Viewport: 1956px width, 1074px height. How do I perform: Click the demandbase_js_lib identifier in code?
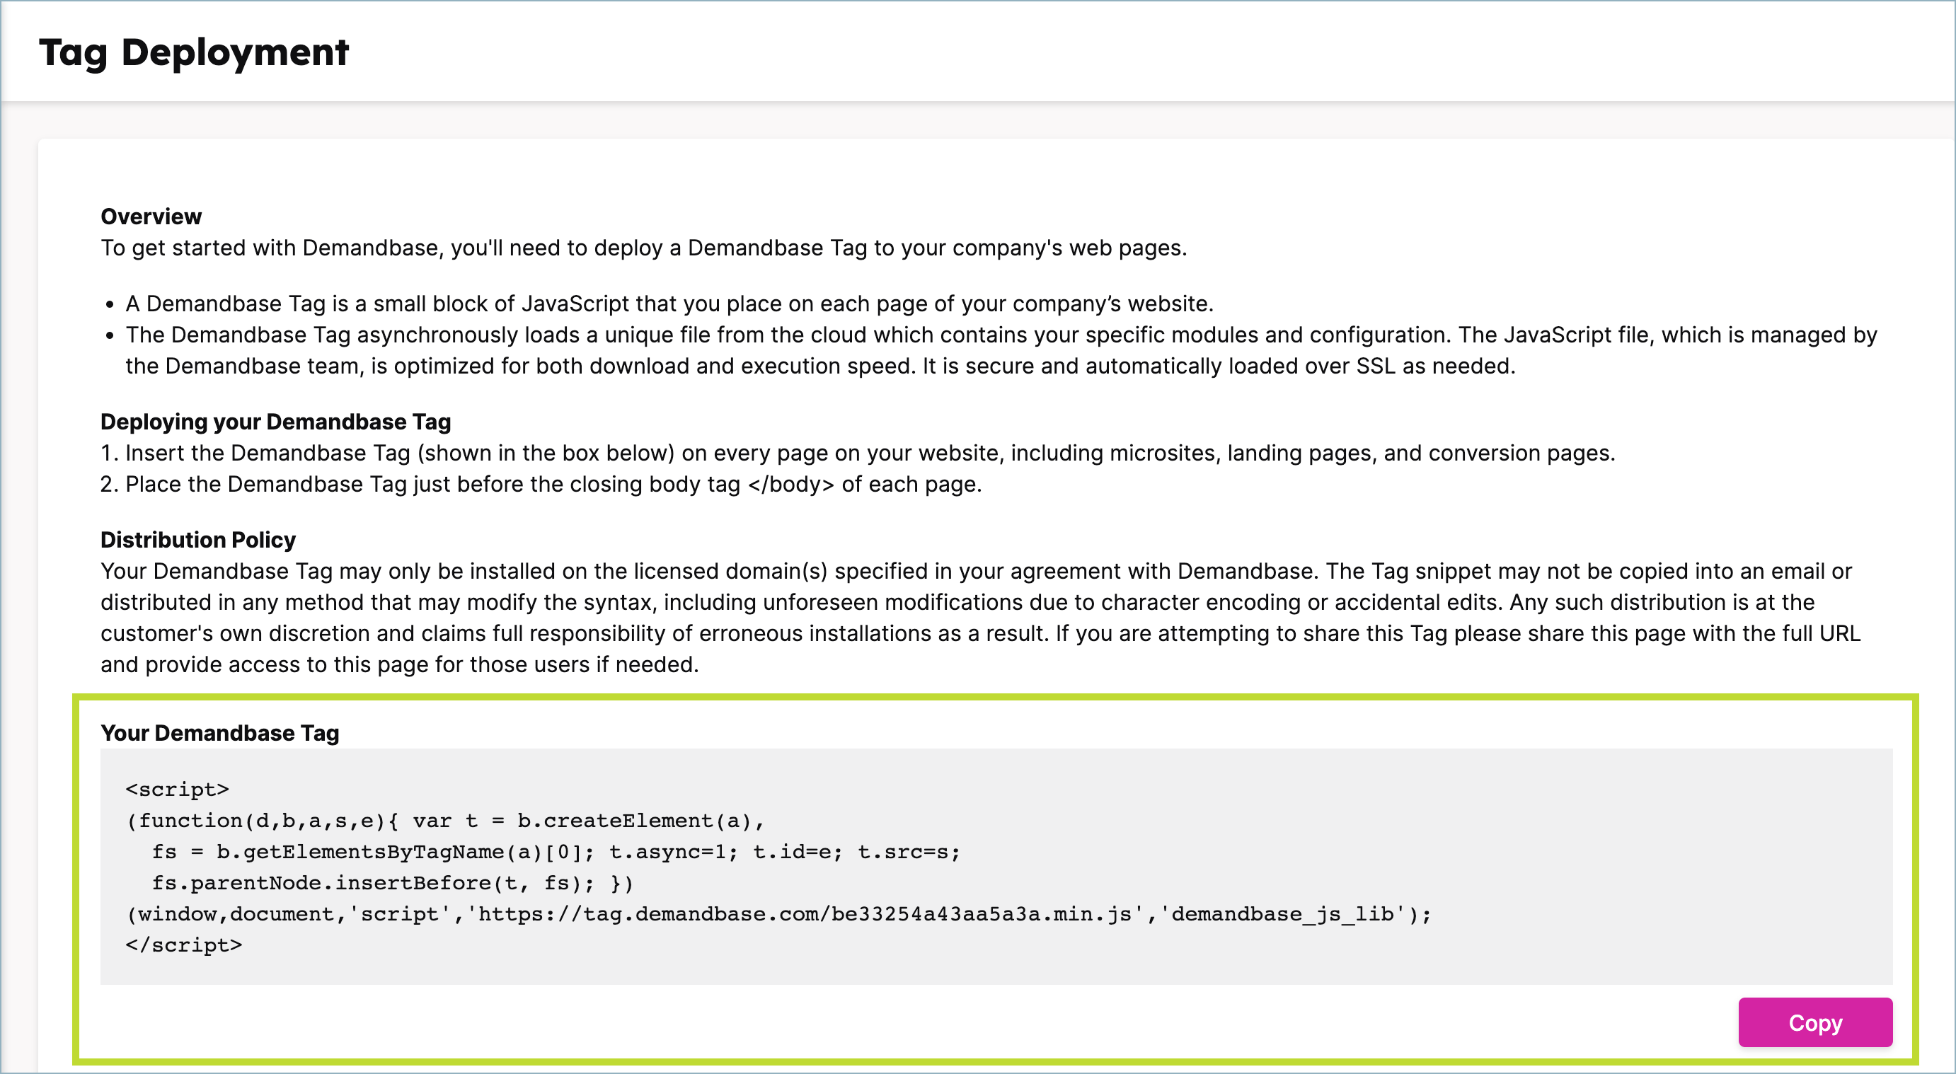click(x=1284, y=913)
